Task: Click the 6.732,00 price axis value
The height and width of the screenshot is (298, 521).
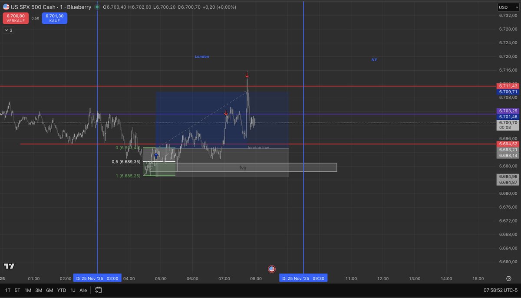Action: click(x=508, y=15)
